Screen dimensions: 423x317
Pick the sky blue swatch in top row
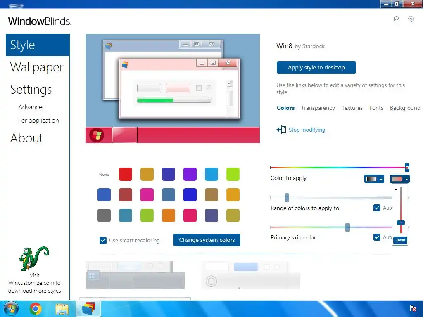click(x=211, y=174)
